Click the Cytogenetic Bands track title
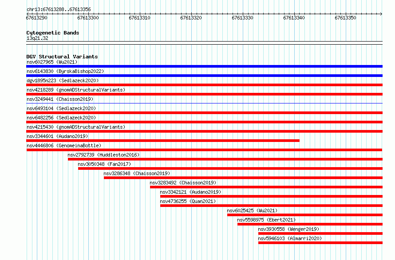 click(53, 33)
